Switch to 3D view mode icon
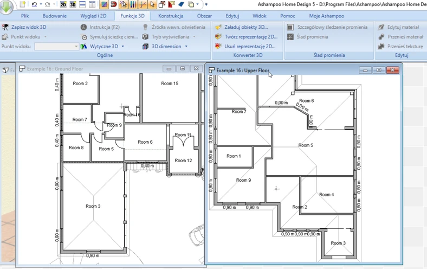This screenshot has height=269, width=427. click(73, 4)
